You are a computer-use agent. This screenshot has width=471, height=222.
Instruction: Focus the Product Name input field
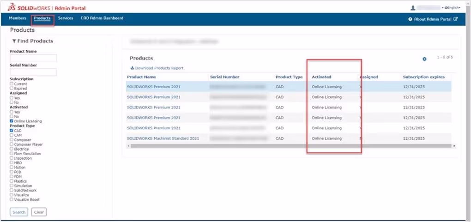tap(33, 58)
